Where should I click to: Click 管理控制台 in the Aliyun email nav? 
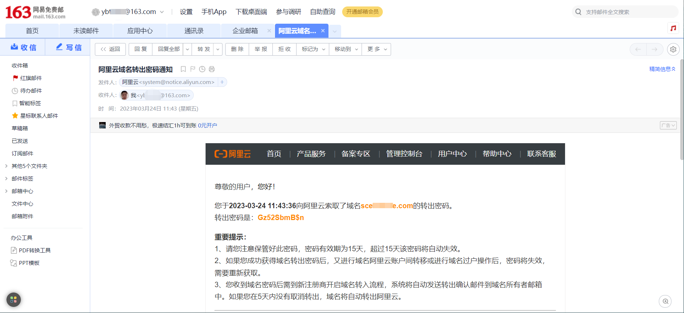pos(404,154)
